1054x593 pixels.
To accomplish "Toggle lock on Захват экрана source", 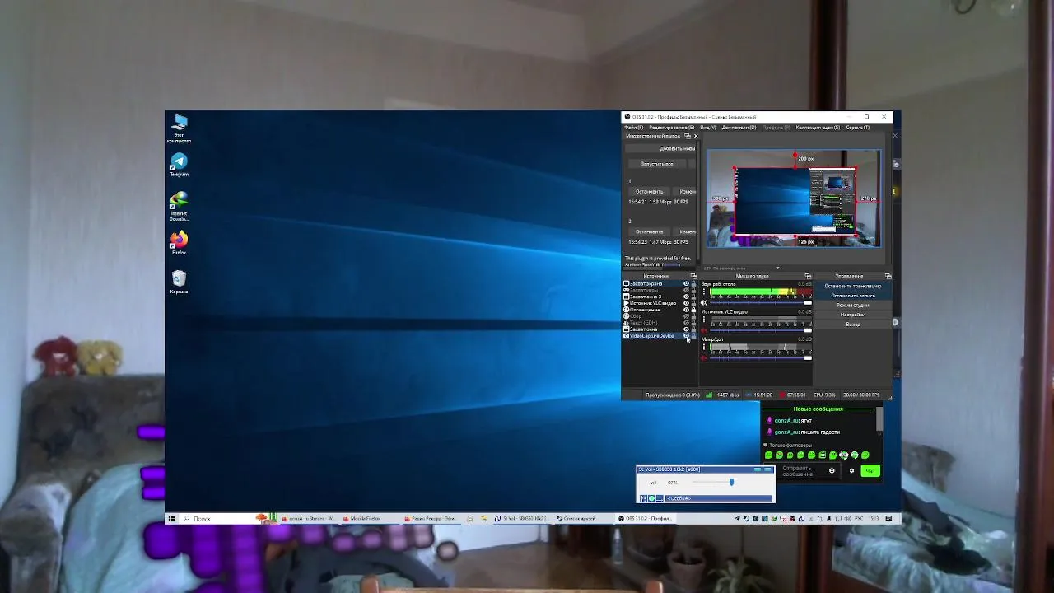I will [693, 284].
